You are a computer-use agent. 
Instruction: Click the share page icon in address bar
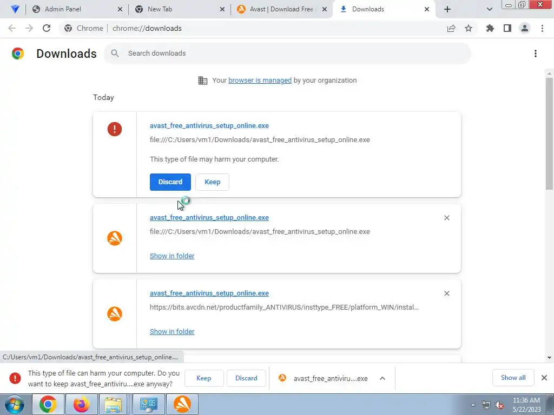[451, 28]
